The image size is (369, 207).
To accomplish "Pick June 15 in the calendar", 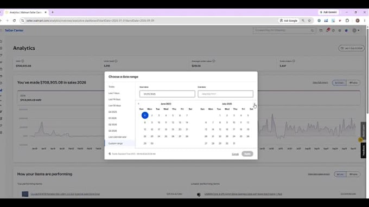I will coord(145,130).
